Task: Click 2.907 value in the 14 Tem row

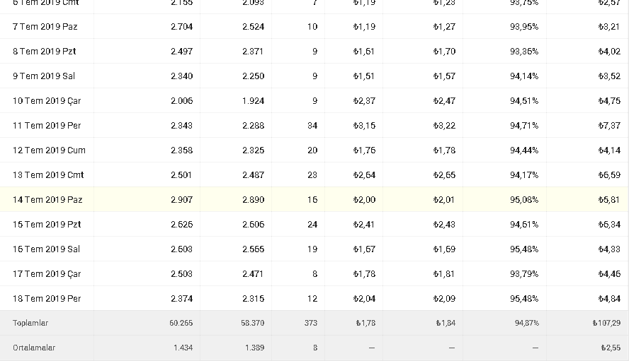Action: click(181, 200)
